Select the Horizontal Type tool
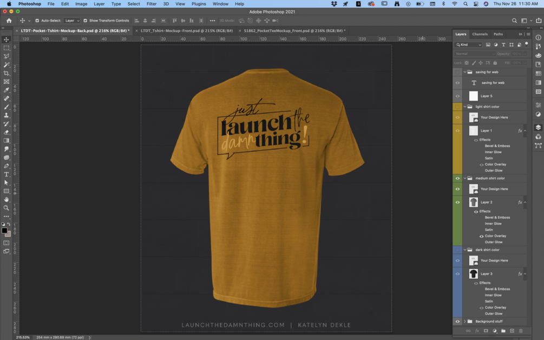This screenshot has height=340, width=544. click(6, 174)
